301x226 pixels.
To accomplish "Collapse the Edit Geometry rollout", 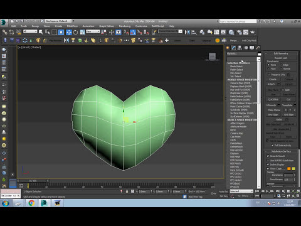I will click(x=281, y=53).
